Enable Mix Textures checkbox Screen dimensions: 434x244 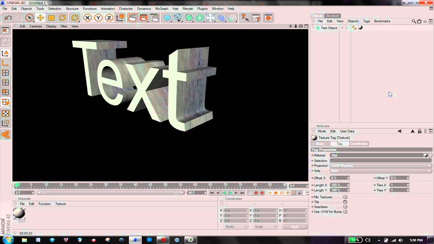click(x=345, y=197)
